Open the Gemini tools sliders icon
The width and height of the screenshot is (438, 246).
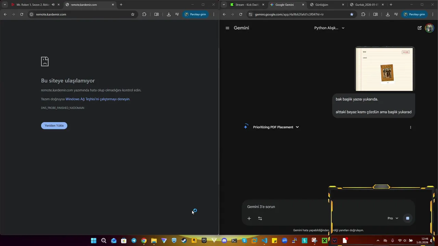[260, 218]
